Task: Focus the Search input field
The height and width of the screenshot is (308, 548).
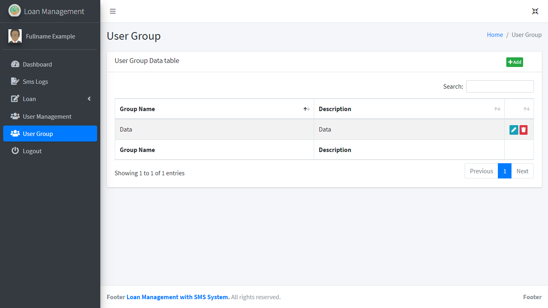Action: [x=500, y=86]
